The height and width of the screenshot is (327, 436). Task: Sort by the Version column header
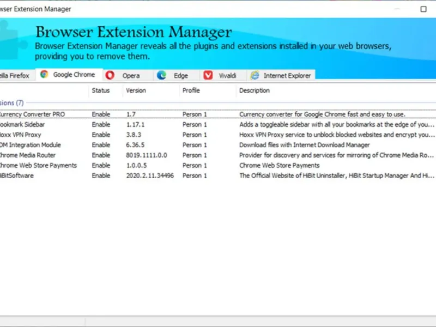coord(136,90)
